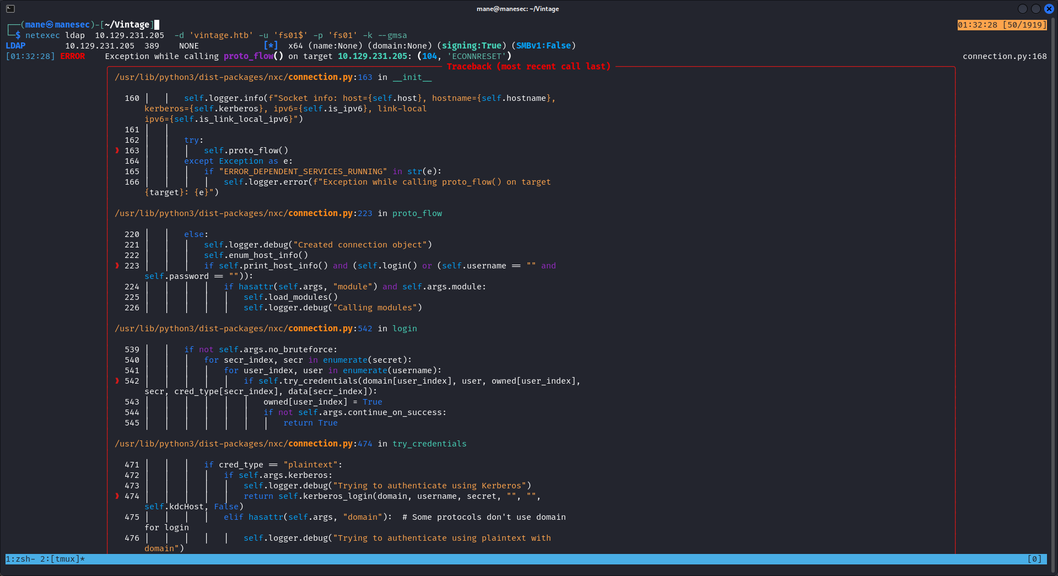
Task: Click the maximize window circle button
Action: (1036, 9)
